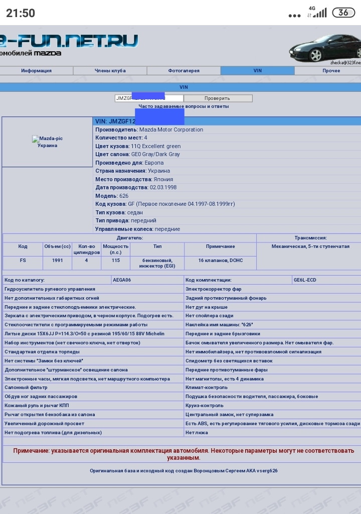
Task: Tap the battery level indicator
Action: pyautogui.click(x=343, y=13)
